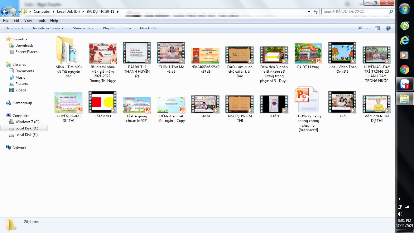The width and height of the screenshot is (414, 233).
Task: Click the search BÀI DỰ THI 20-11 field
Action: pyautogui.click(x=355, y=12)
